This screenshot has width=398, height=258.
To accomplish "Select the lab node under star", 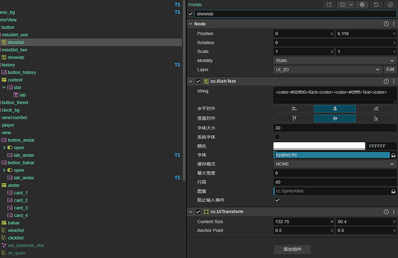I will (22, 95).
